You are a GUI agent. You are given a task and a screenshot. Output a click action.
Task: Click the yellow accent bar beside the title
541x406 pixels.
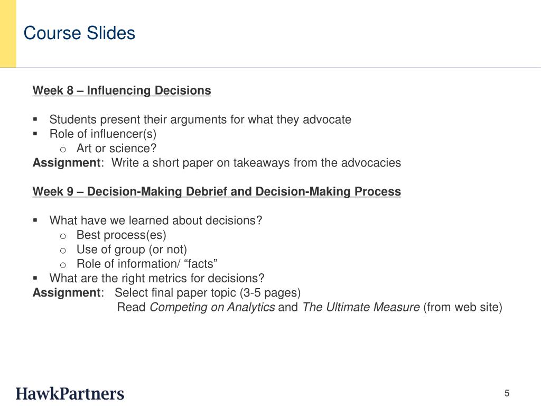[8, 33]
